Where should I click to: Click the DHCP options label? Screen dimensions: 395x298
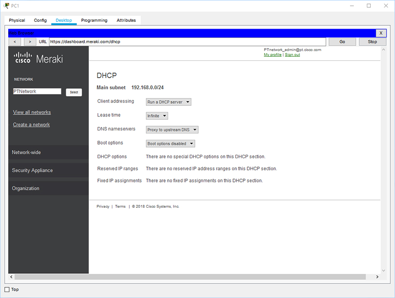[112, 157]
